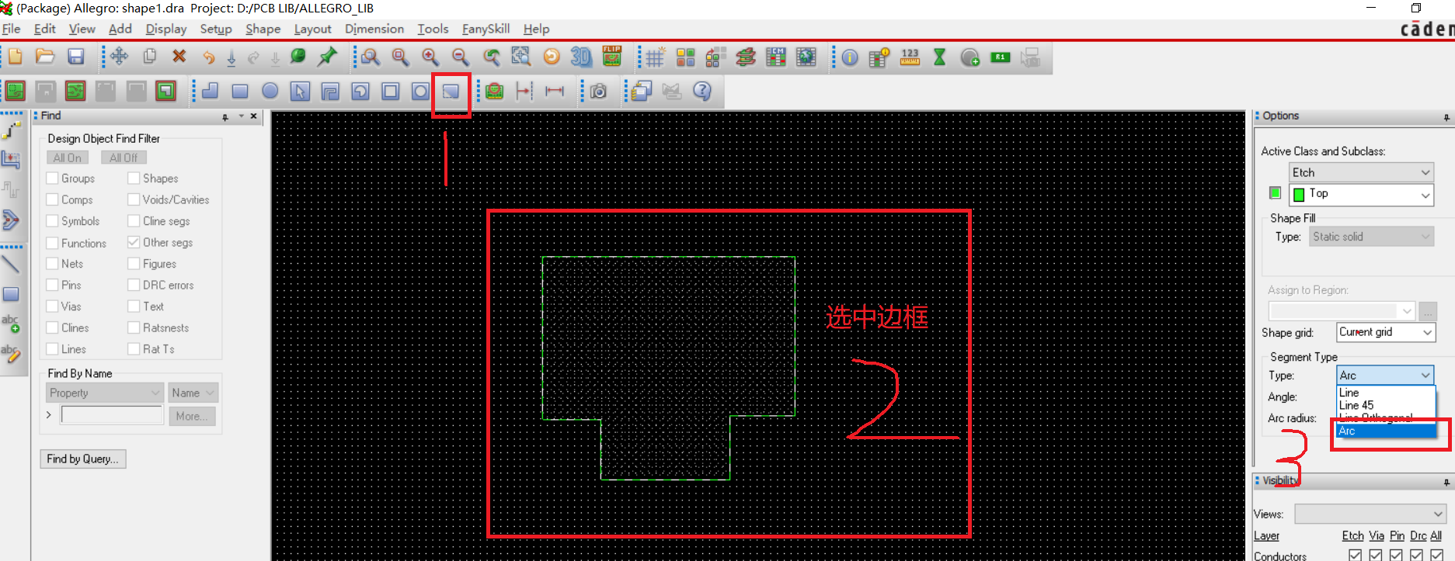Open the Setup menu

216,29
